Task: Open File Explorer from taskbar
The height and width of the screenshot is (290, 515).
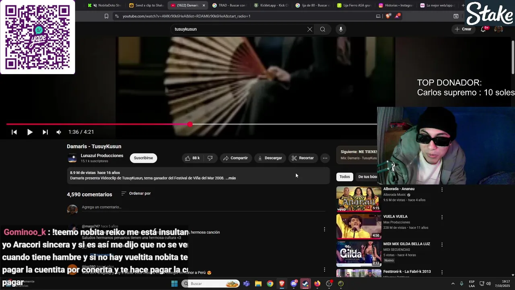Action: [258, 284]
